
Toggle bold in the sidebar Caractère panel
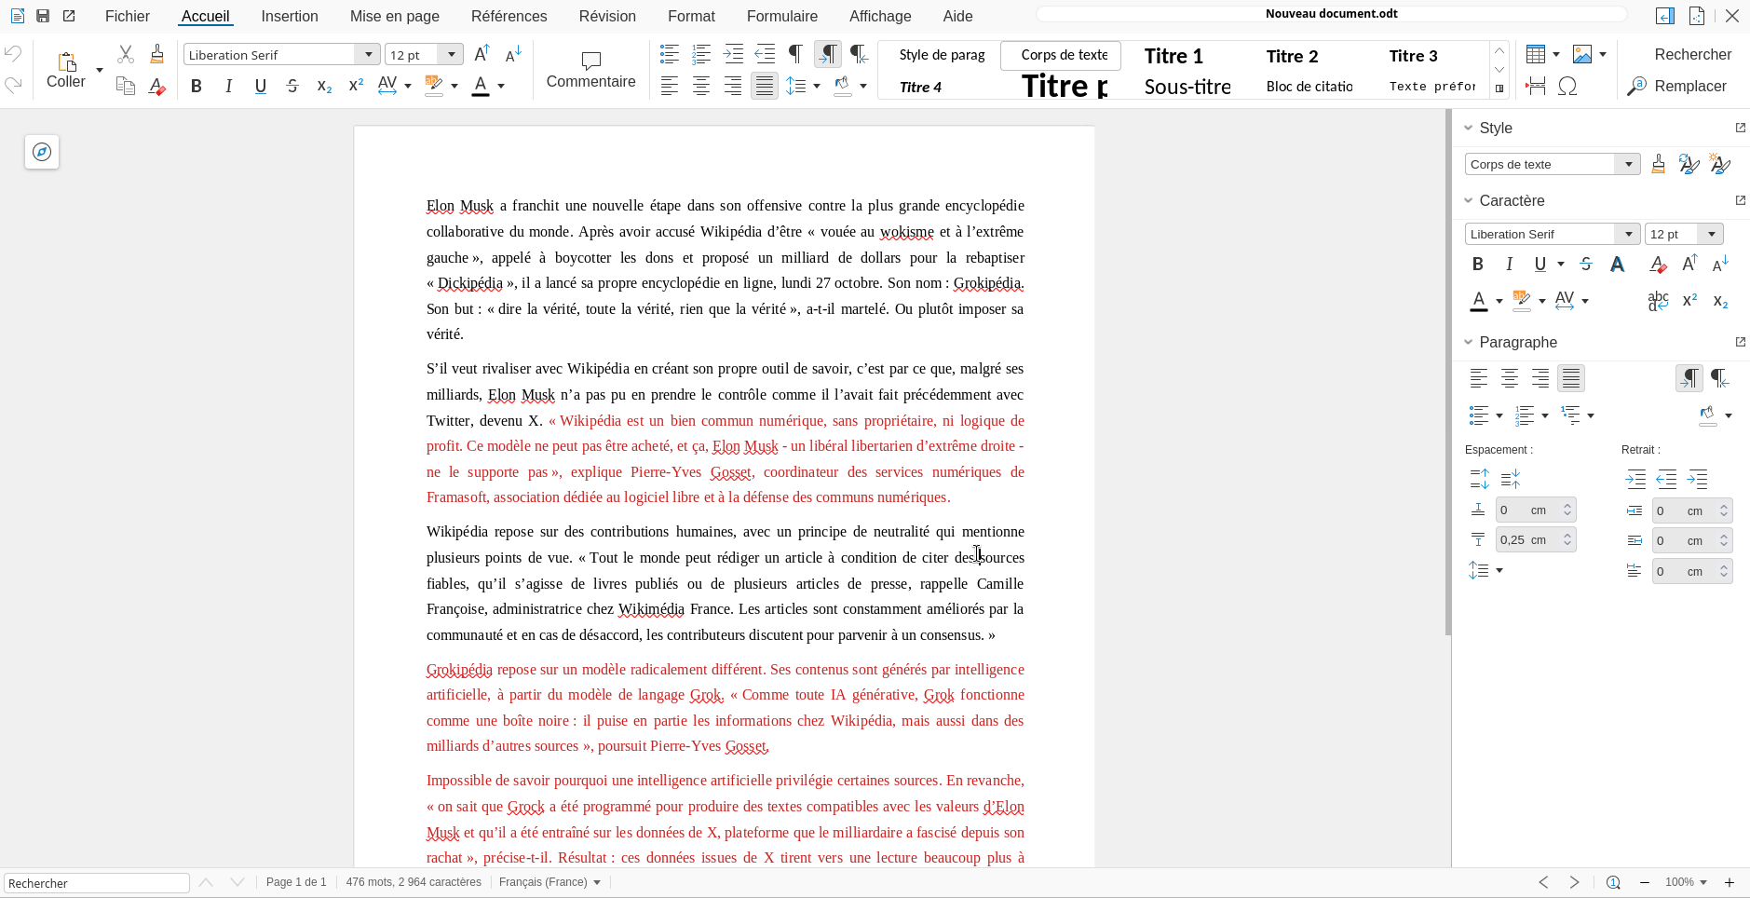1478,265
